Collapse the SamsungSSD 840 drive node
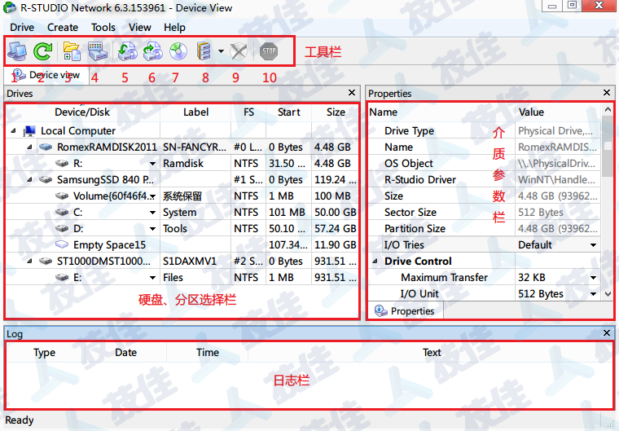This screenshot has width=619, height=431. 29,180
